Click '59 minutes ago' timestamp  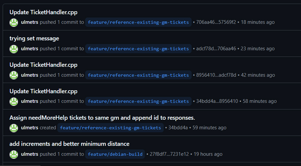point(210,128)
